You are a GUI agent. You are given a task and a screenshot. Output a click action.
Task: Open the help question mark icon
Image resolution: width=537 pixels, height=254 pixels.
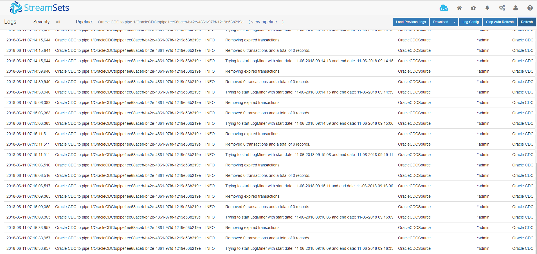pyautogui.click(x=530, y=8)
